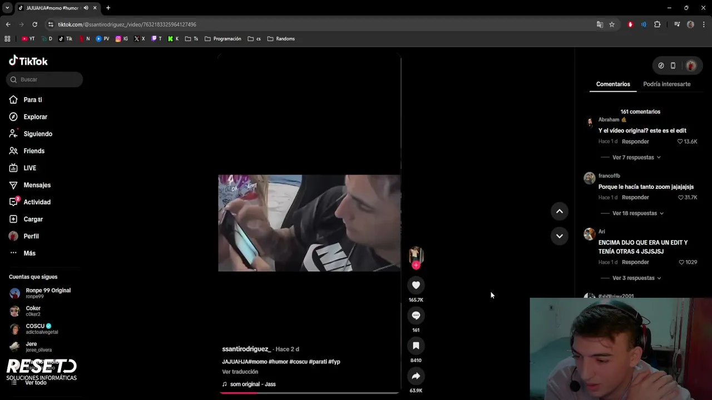This screenshot has width=712, height=400.
Task: Follow creator with the red plus badge
Action: (x=416, y=266)
